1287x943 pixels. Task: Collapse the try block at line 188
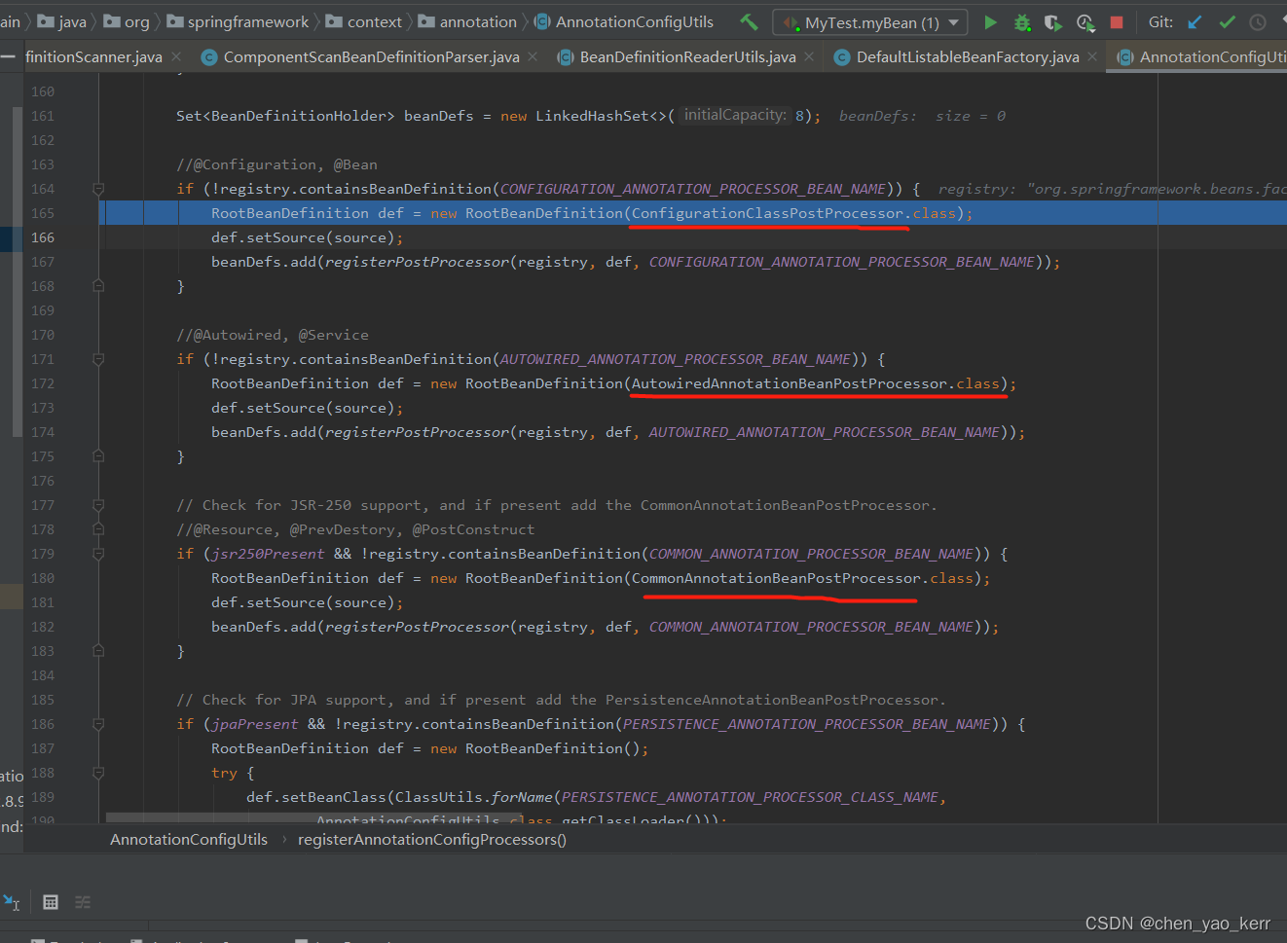click(98, 773)
